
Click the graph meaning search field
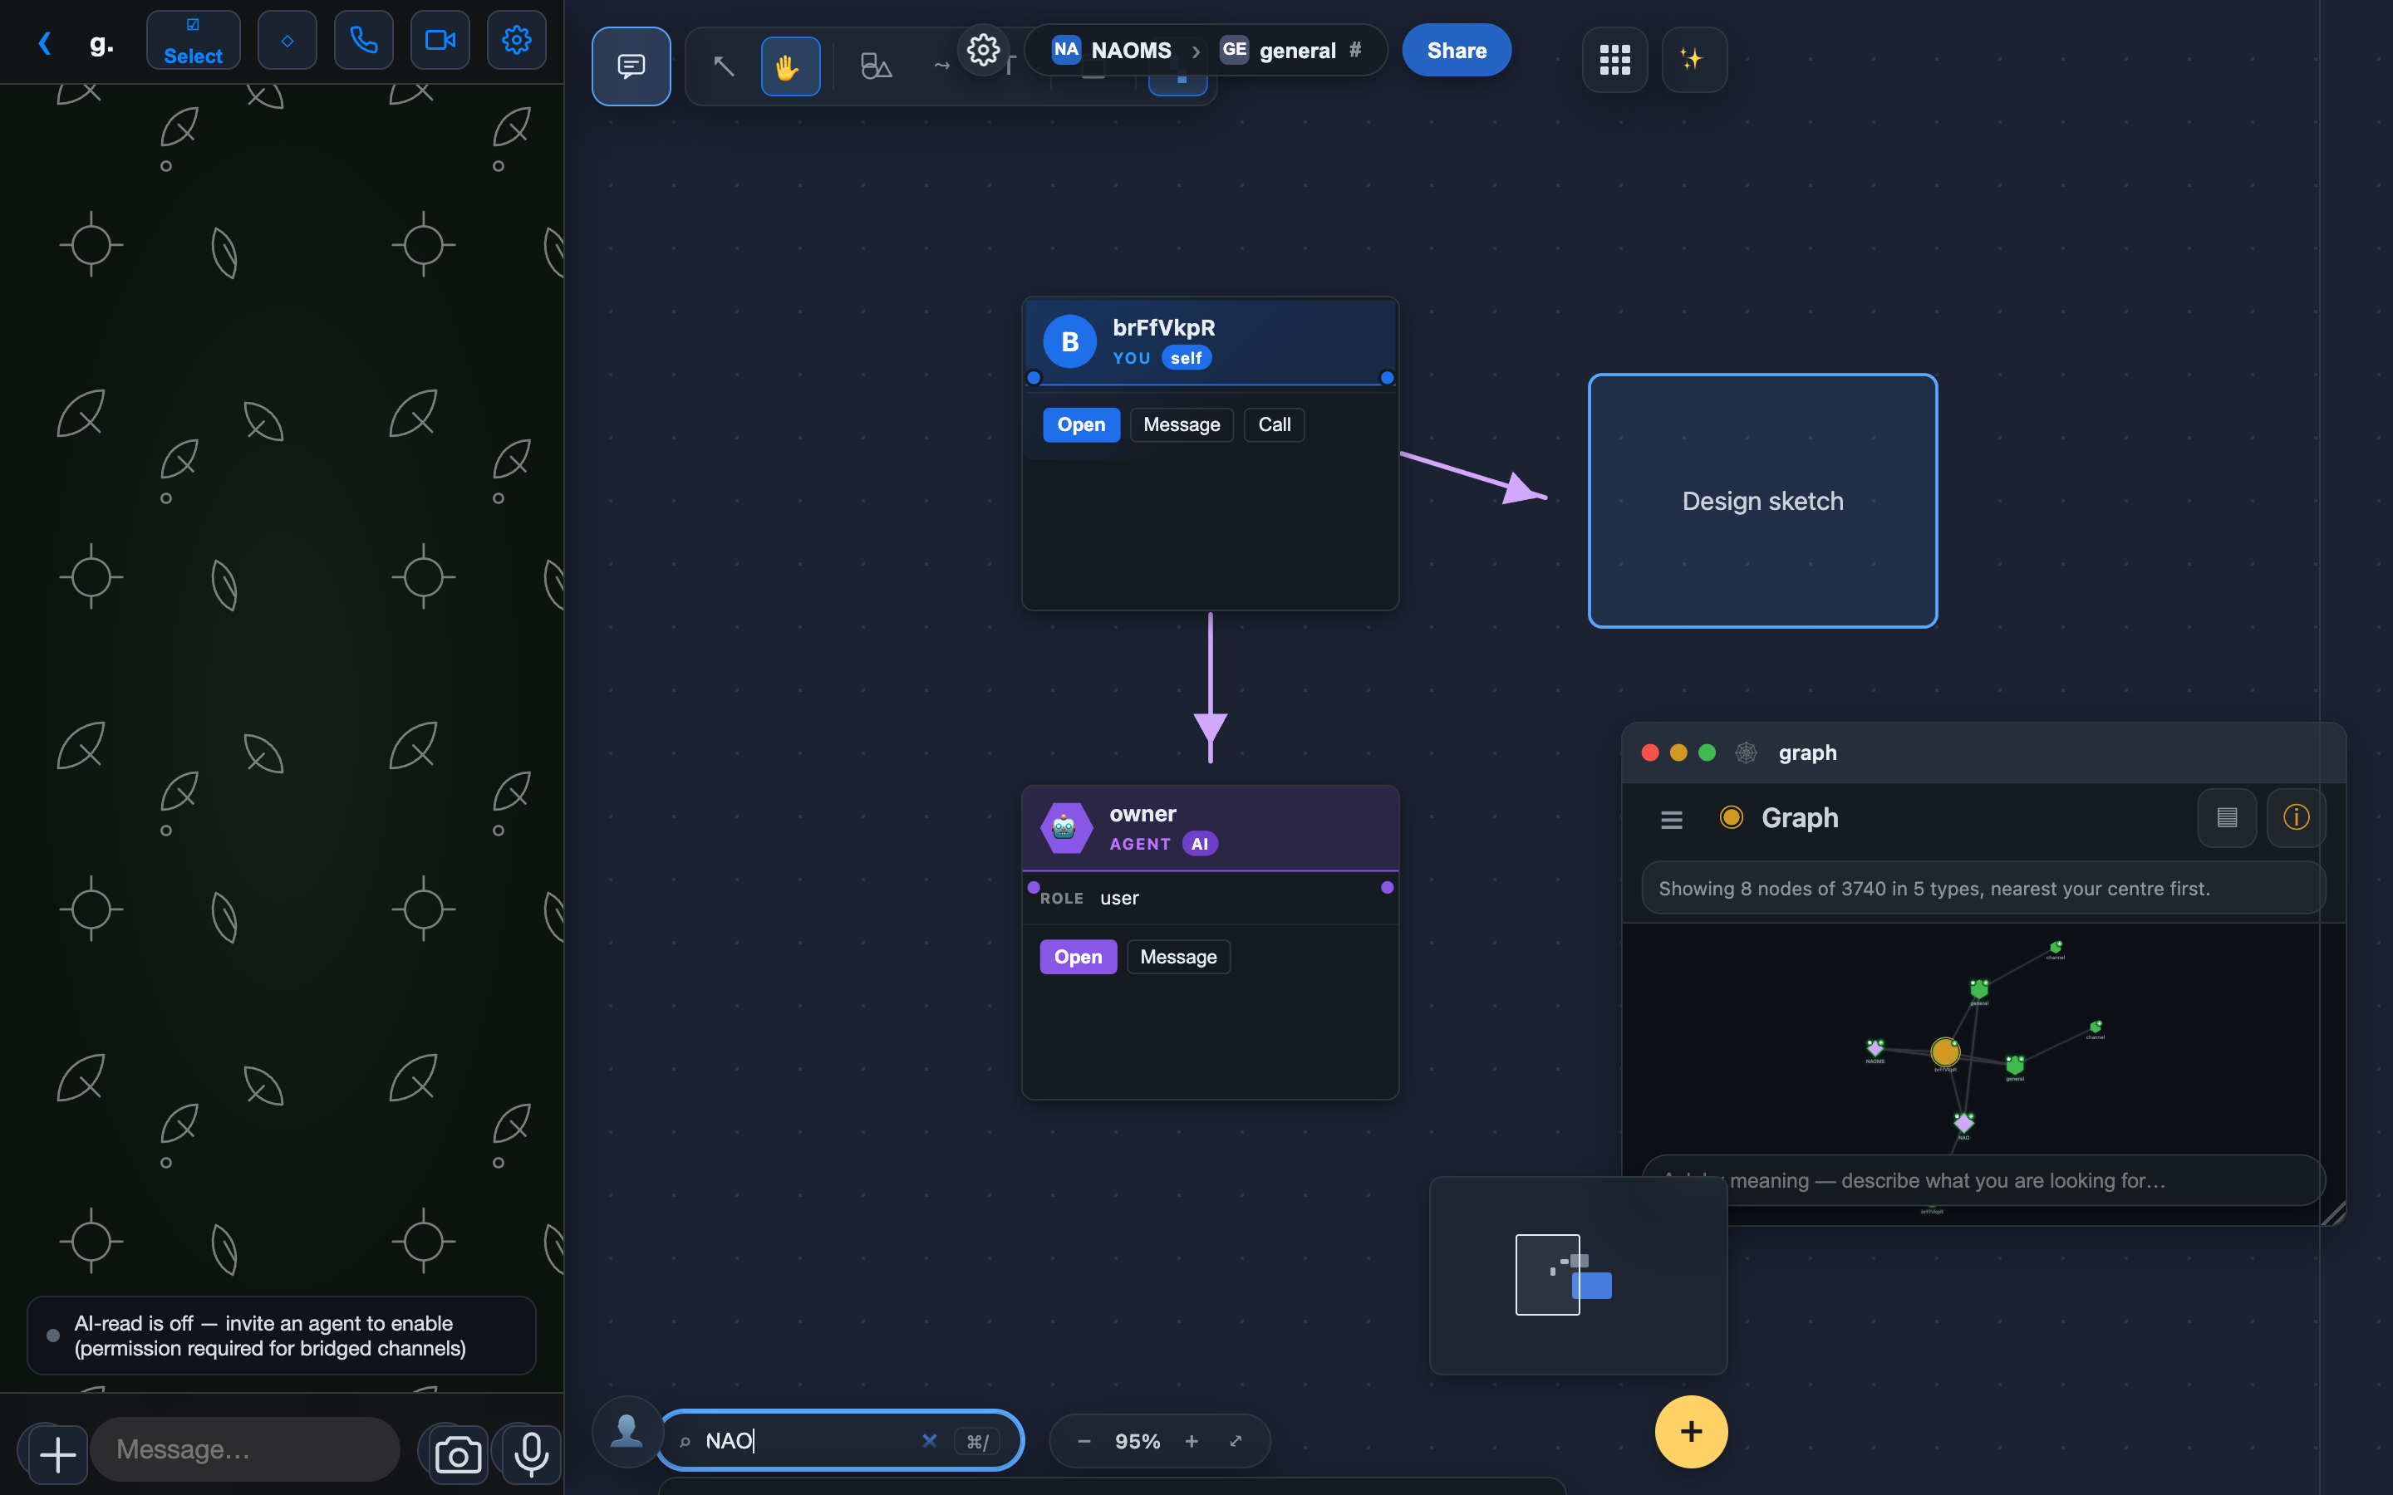click(1983, 1180)
